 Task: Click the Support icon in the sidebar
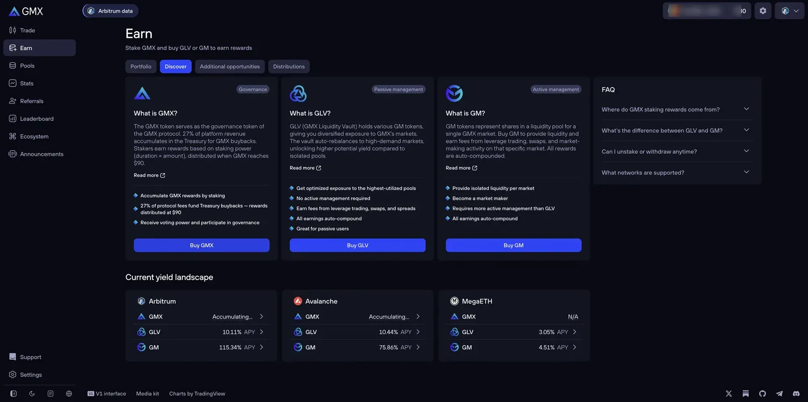(x=13, y=357)
